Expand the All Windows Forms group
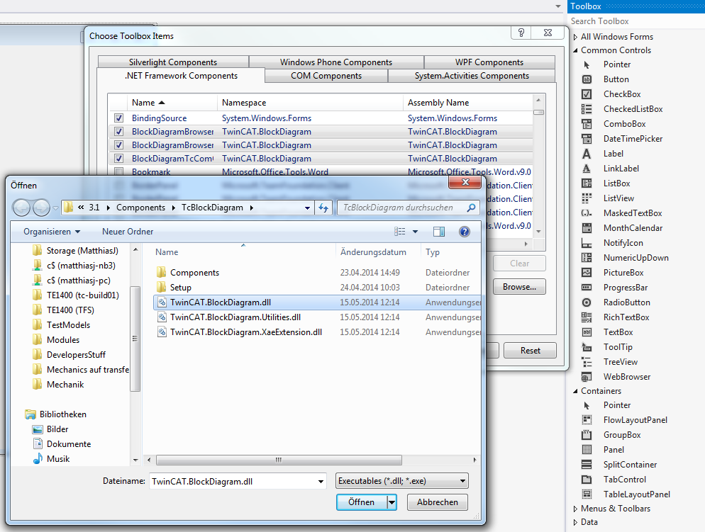Screen dimensions: 705x532 coord(575,37)
